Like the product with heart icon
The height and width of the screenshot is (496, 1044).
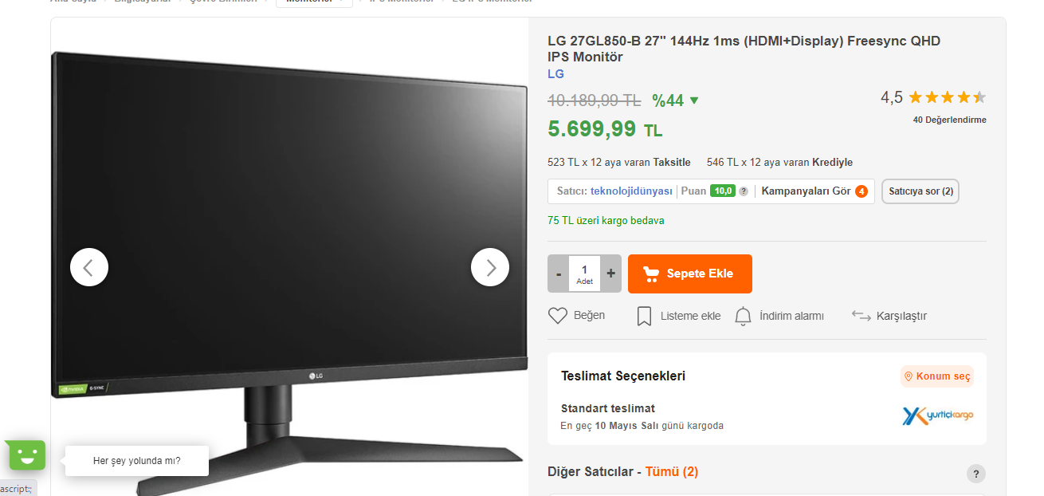558,316
